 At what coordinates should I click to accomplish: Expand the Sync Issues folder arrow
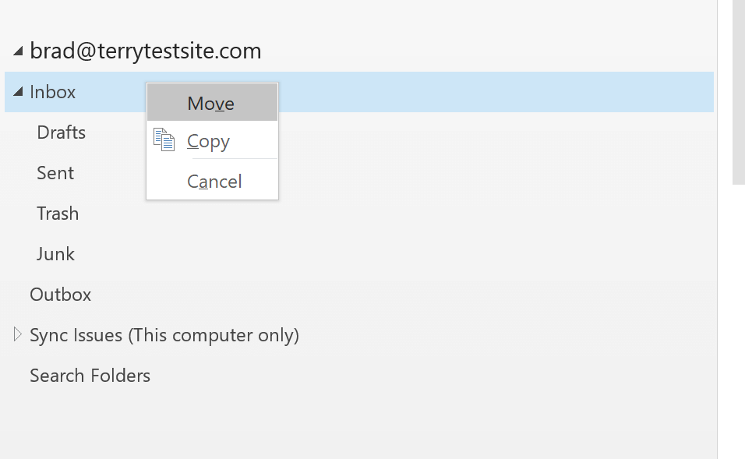(x=18, y=334)
